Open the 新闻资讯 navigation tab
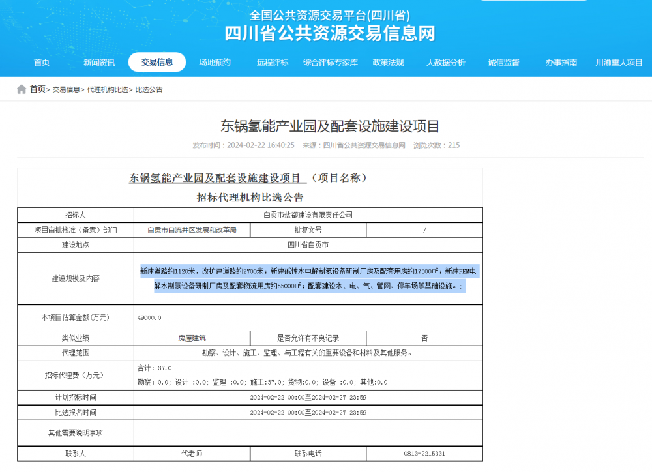This screenshot has height=472, width=652. point(99,63)
